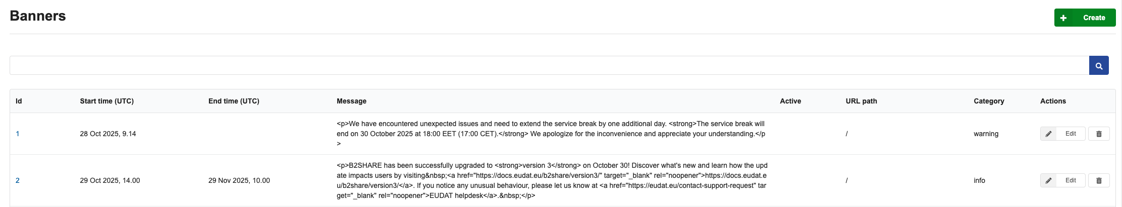Click the magnifier search button
Viewport: 1122px width, 207px height.
[1099, 65]
